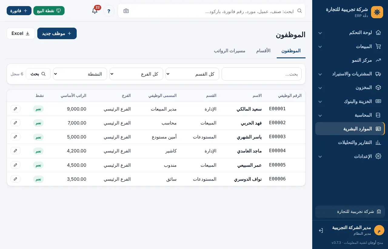Image resolution: width=388 pixels, height=249 pixels.
Task: Click the job title كاشير
Action: click(171, 151)
